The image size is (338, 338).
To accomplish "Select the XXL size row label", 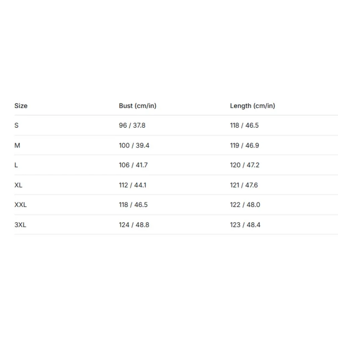I will pyautogui.click(x=20, y=204).
